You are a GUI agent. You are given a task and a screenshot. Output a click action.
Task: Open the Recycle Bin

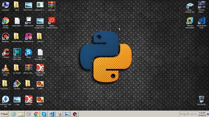pyautogui.click(x=201, y=100)
